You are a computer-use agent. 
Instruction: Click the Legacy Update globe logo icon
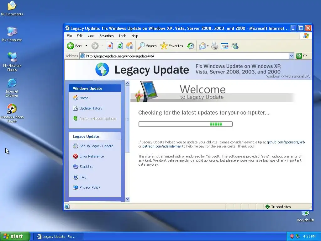(102, 69)
